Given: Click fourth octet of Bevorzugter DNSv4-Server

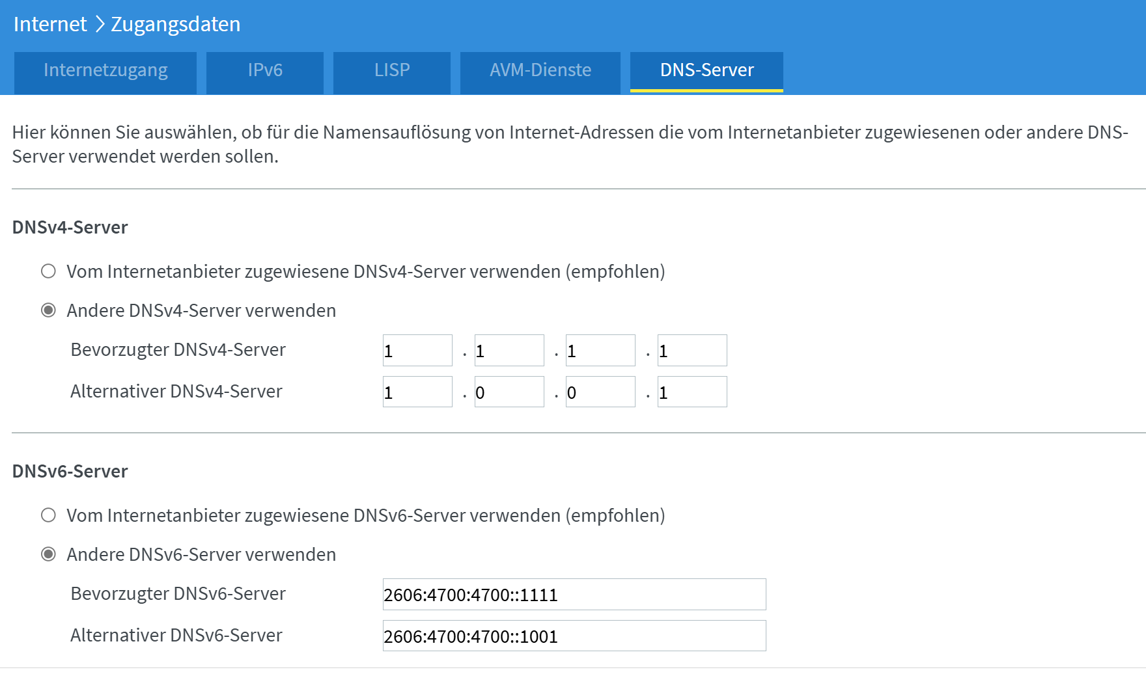Looking at the screenshot, I should tap(692, 351).
